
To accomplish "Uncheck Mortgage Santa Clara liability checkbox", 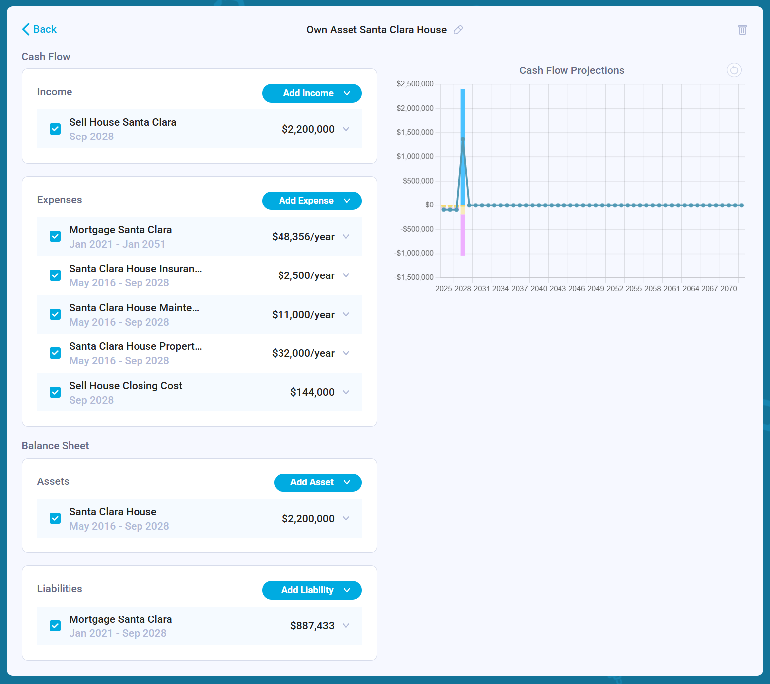I will (55, 626).
